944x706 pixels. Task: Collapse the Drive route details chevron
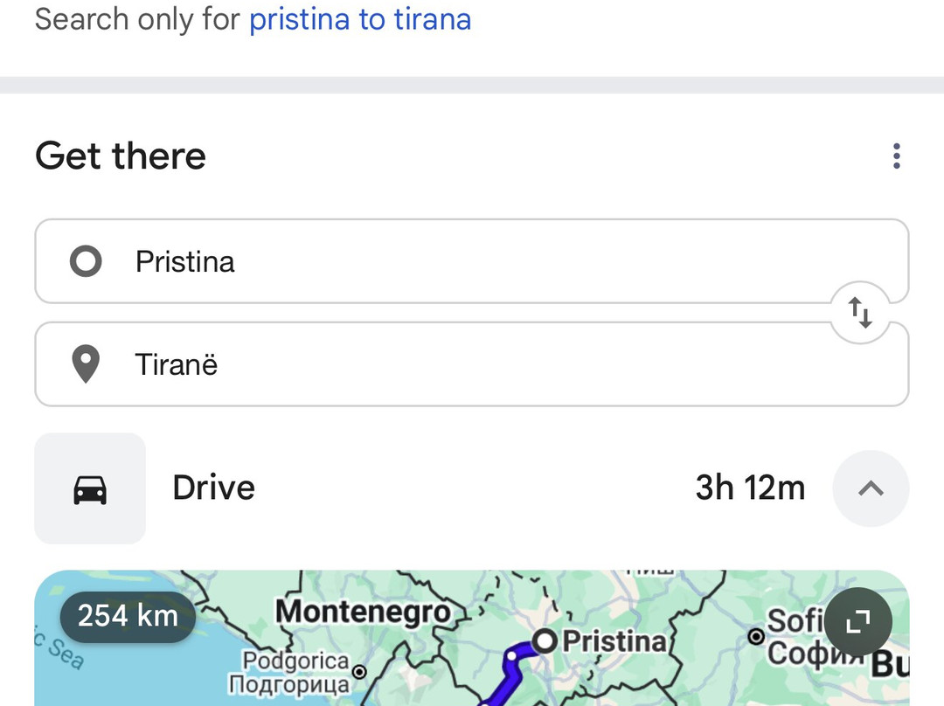coord(871,488)
